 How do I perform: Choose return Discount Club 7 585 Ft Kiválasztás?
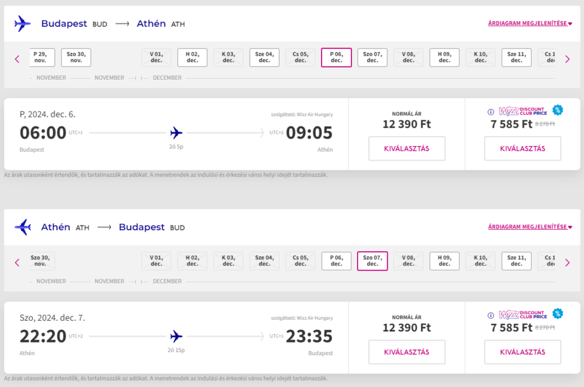pos(522,352)
